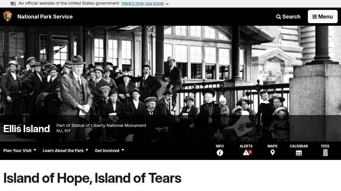Select the CALENDAR label in quick nav
Screen dimensions: 341x191
(x=299, y=146)
